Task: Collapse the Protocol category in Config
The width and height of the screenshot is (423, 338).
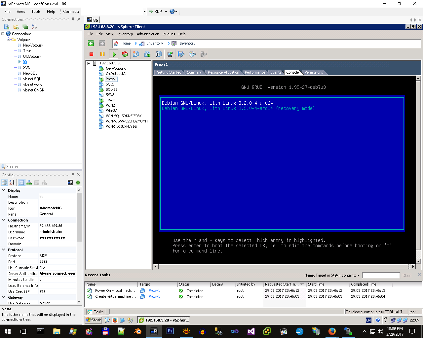Action: point(4,250)
